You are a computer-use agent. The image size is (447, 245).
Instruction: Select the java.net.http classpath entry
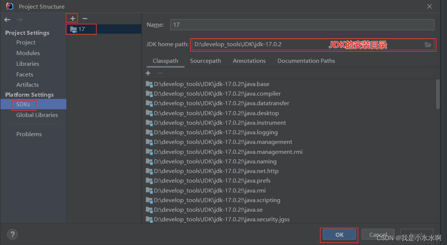coord(212,171)
